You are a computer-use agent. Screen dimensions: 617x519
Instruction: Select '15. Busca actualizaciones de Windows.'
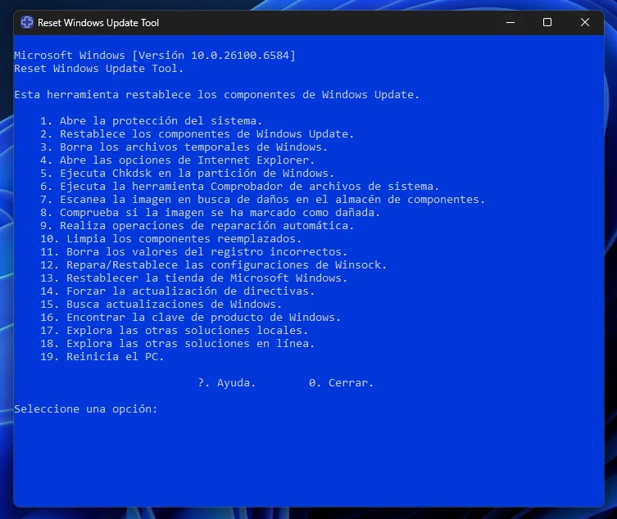click(x=161, y=305)
